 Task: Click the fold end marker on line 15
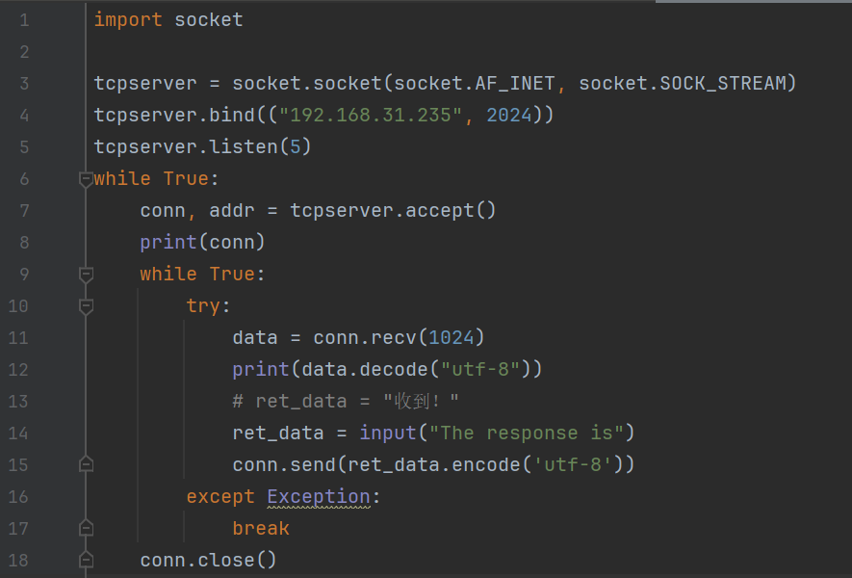click(x=86, y=464)
